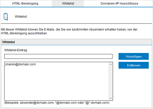Select the Whitelist tab
Viewport: 153px width, 109px height.
(x=68, y=4)
